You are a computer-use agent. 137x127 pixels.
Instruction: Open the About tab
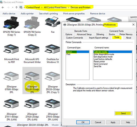point(129,38)
